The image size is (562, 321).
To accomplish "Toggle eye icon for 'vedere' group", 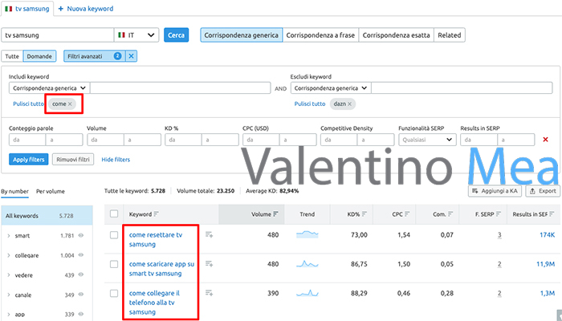I will tap(81, 274).
